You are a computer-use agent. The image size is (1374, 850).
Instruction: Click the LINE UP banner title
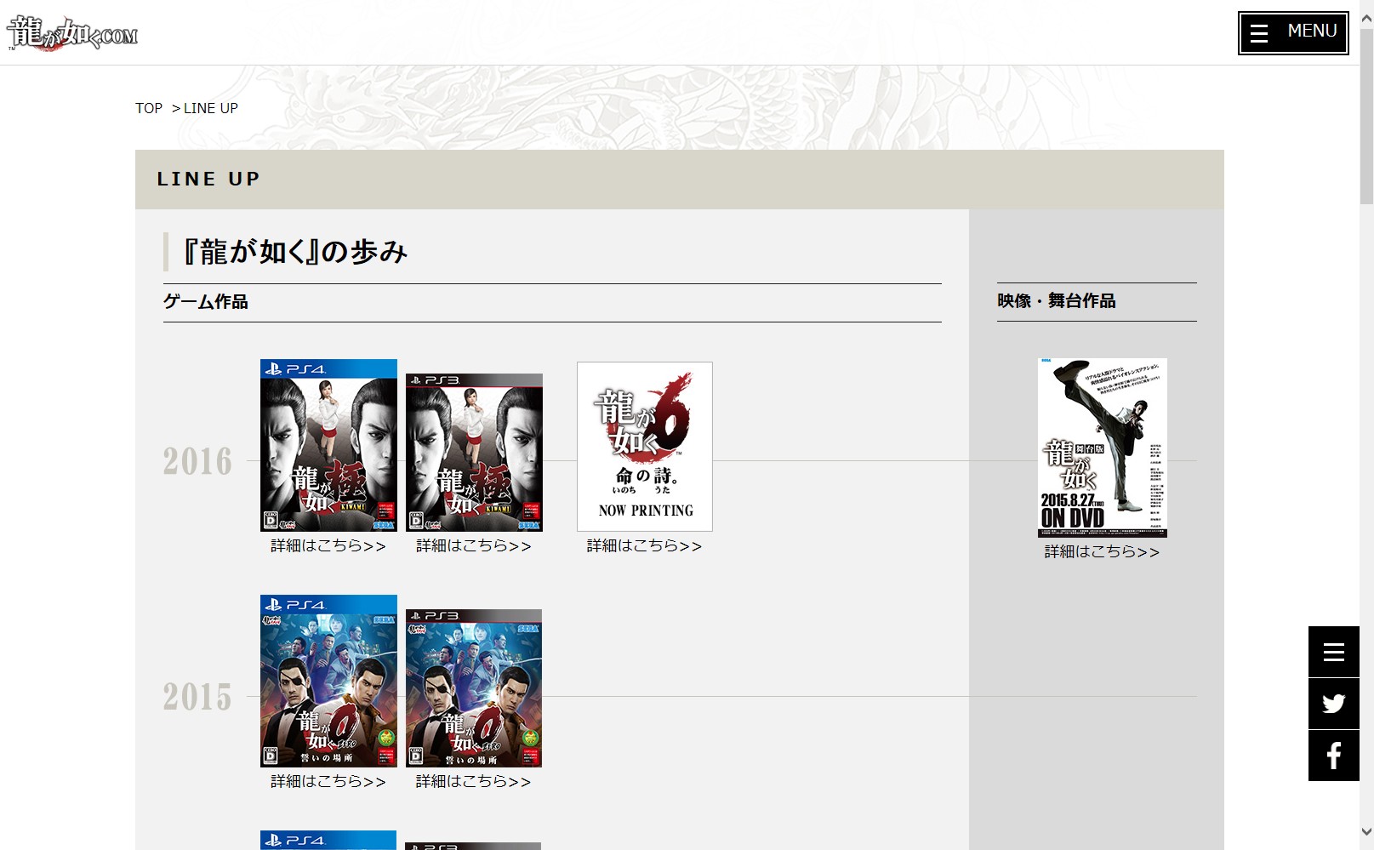click(208, 180)
